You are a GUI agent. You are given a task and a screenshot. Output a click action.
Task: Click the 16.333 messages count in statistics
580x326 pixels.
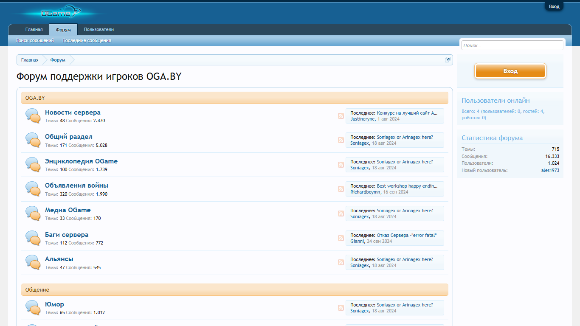552,156
